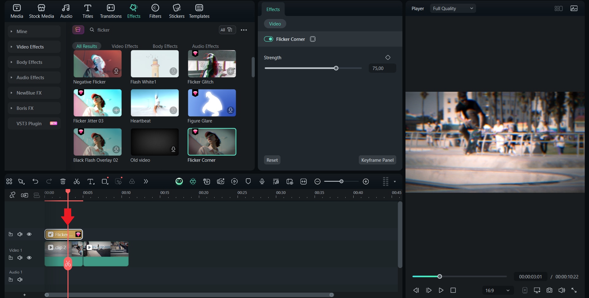The height and width of the screenshot is (298, 589).
Task: Switch to the Media tab
Action: 17,11
